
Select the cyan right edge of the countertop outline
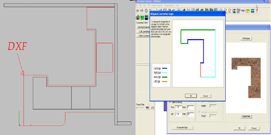(215, 53)
